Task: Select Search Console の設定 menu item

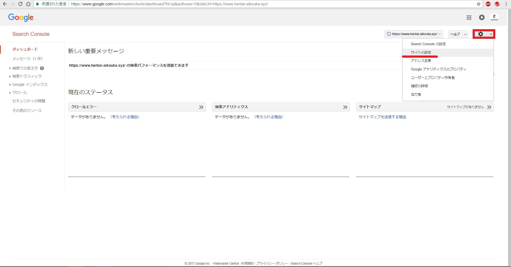Action: click(x=448, y=44)
